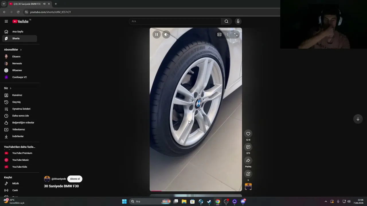Open the Canlı explore category
367x206 pixels.
(19, 190)
